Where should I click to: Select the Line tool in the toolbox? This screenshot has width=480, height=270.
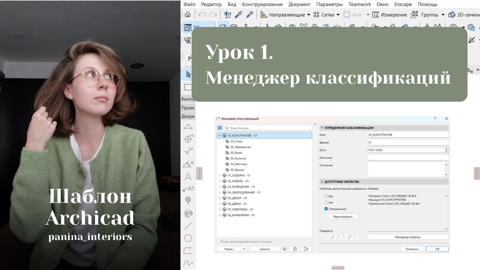(188, 226)
